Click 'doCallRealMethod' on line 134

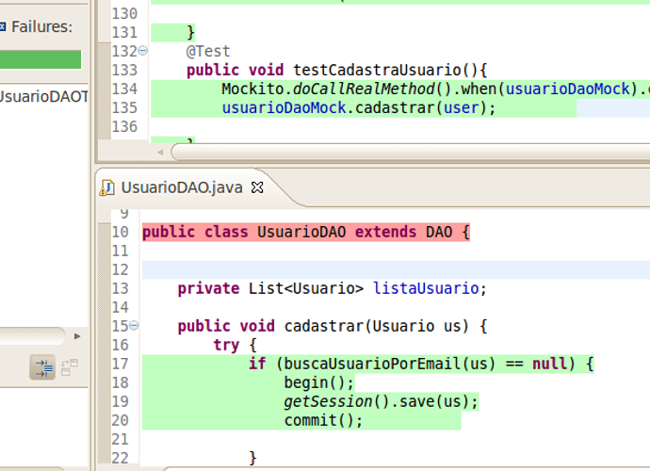coord(364,89)
